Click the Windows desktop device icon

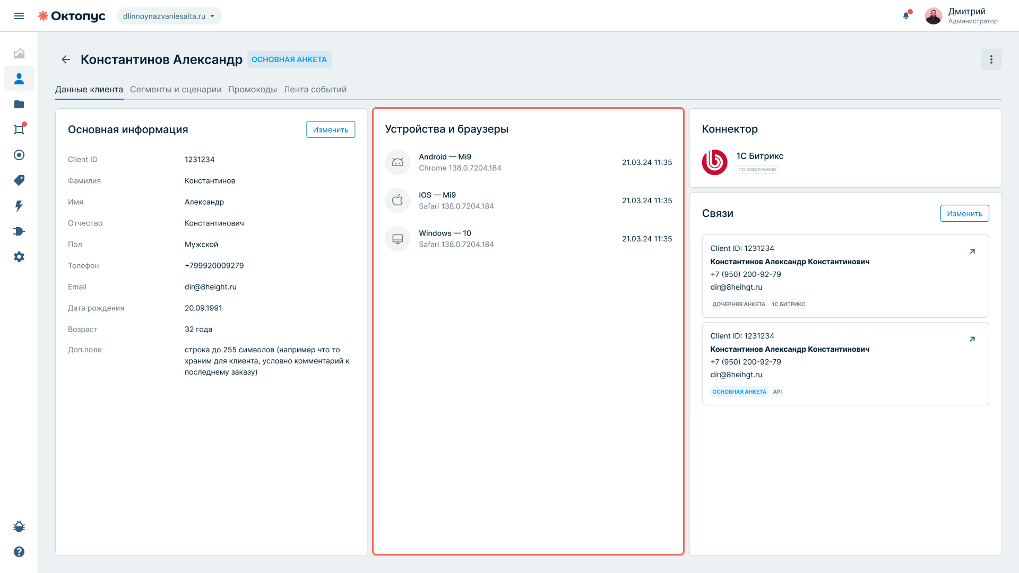click(398, 239)
